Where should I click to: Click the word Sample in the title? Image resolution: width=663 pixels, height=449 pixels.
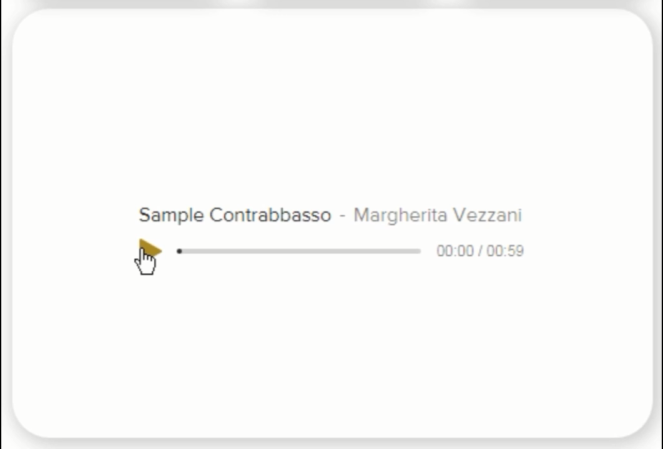coord(171,215)
